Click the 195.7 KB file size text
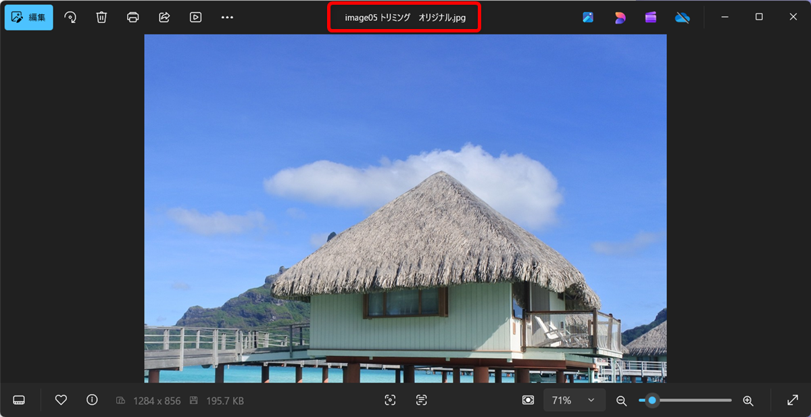This screenshot has height=417, width=811. pyautogui.click(x=225, y=401)
